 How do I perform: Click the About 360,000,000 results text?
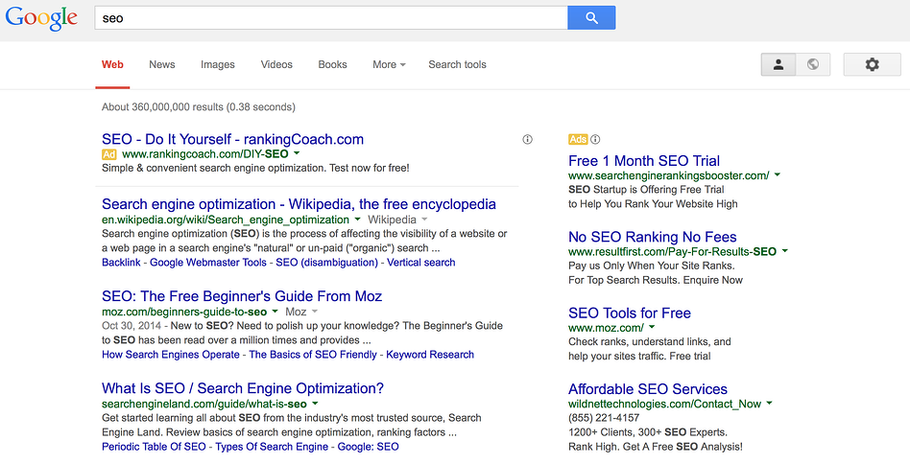(x=199, y=107)
